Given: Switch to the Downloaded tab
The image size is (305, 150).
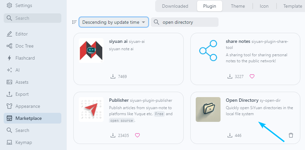Looking at the screenshot, I should click(x=175, y=6).
